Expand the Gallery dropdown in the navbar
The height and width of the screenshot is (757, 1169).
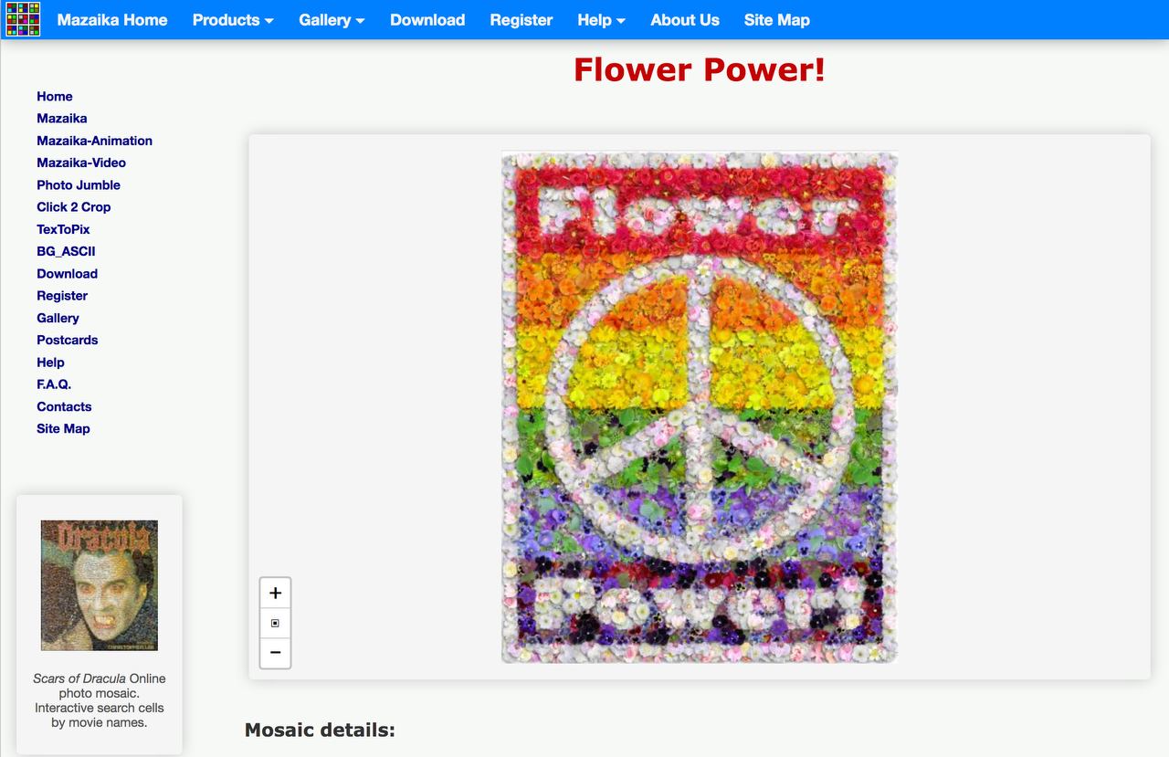tap(331, 19)
